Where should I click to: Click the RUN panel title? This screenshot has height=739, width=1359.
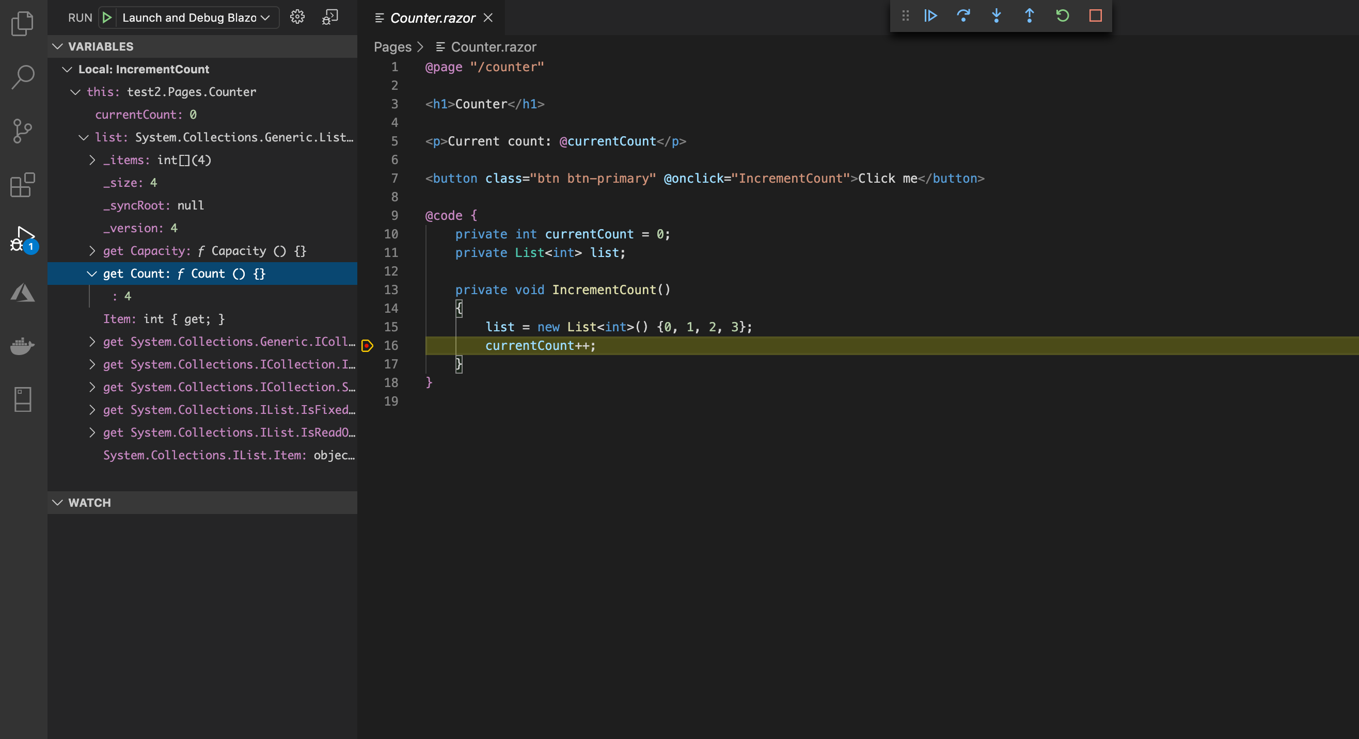pos(80,18)
